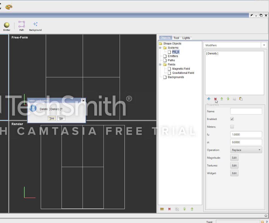Select the Path tool
Screen dimensions: 269x223
point(22,26)
